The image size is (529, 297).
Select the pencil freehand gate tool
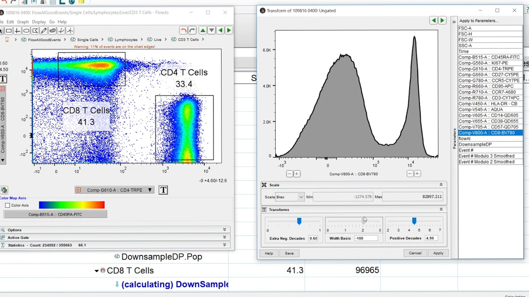[x=44, y=31]
